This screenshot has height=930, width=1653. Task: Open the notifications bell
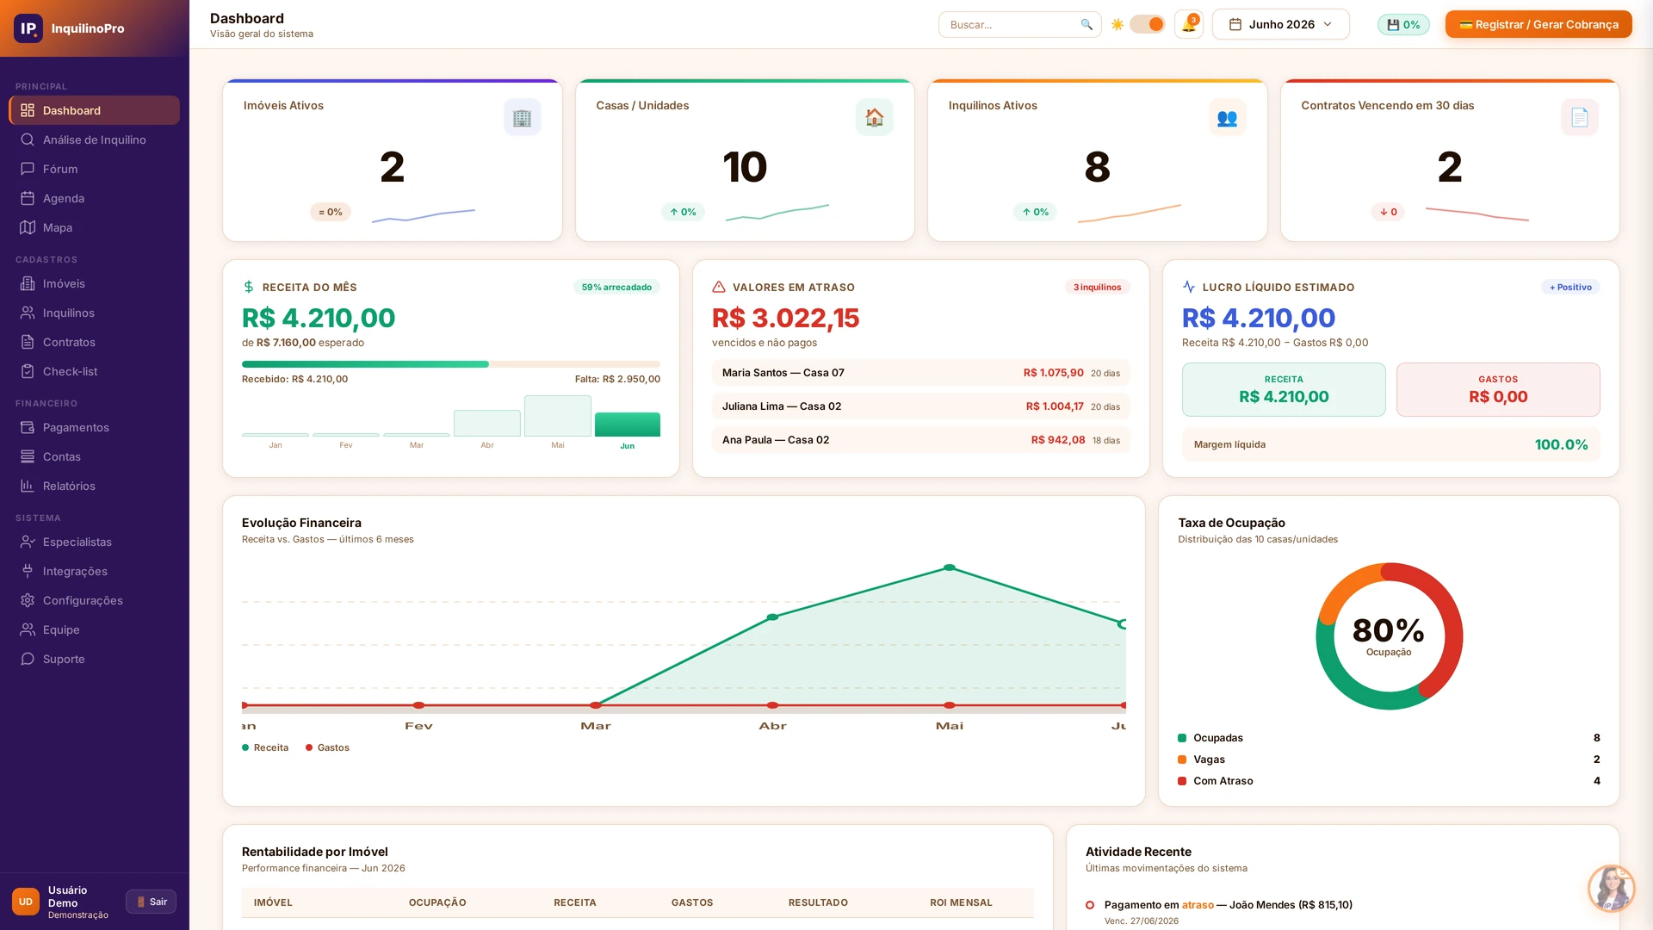(1189, 24)
